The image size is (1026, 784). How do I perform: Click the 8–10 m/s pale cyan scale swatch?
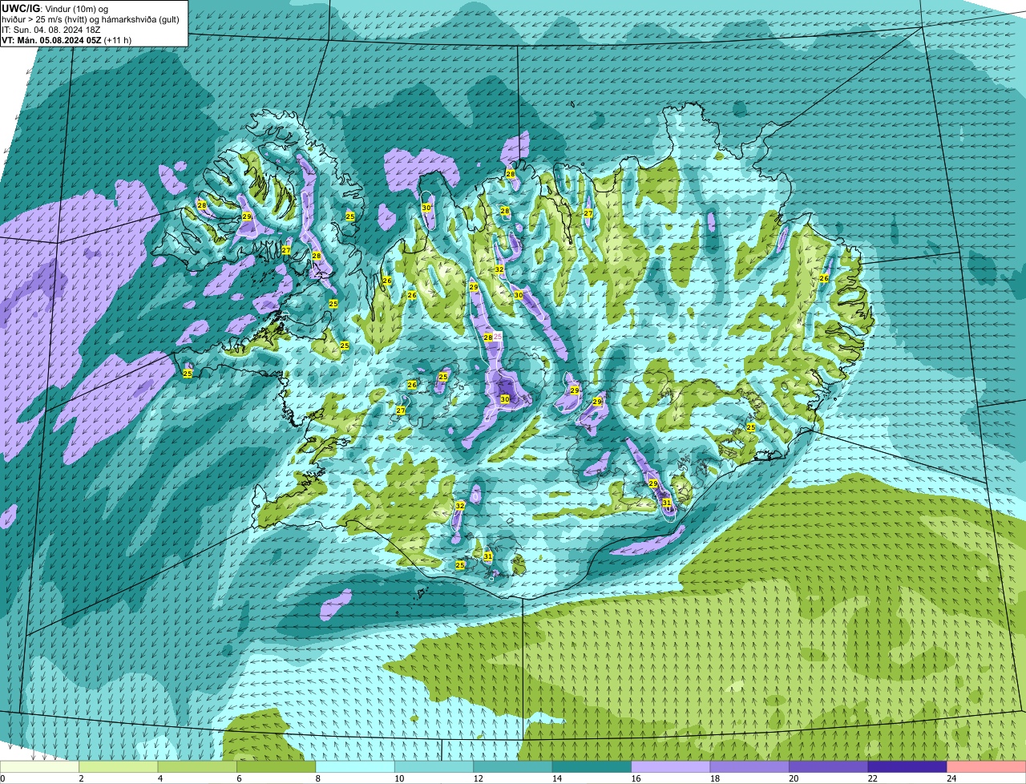click(355, 767)
